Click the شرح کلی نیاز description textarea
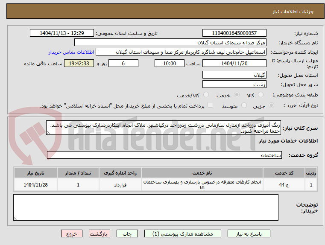 pyautogui.click(x=164, y=128)
